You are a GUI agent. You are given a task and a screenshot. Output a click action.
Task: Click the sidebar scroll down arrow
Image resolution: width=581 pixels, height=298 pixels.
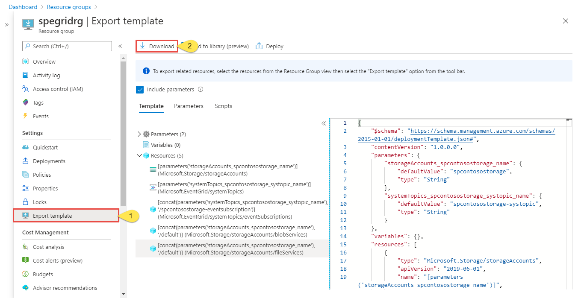tap(124, 294)
